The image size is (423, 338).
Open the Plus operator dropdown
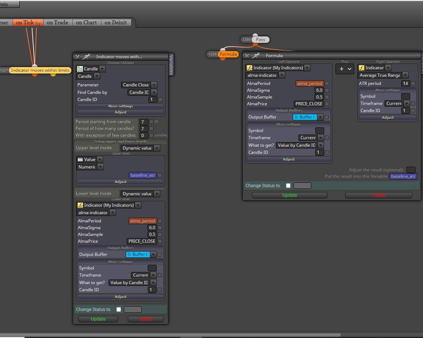[x=345, y=69]
